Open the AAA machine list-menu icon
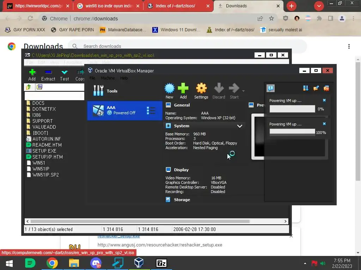Viewport: 361px width, 270px height. (151, 110)
